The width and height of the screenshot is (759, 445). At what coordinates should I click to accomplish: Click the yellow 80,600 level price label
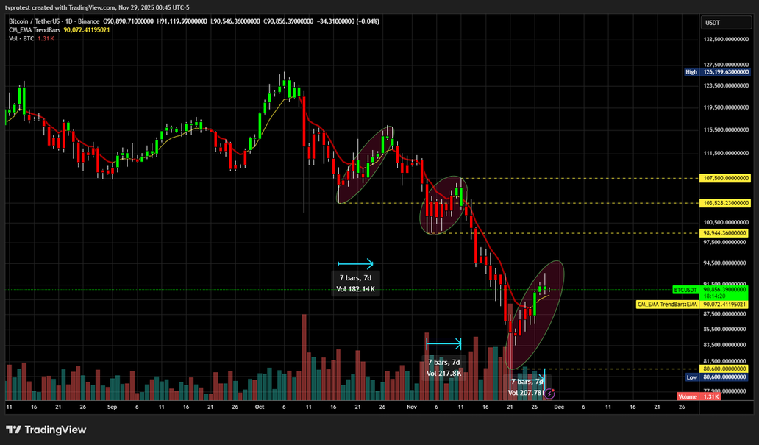pos(726,369)
